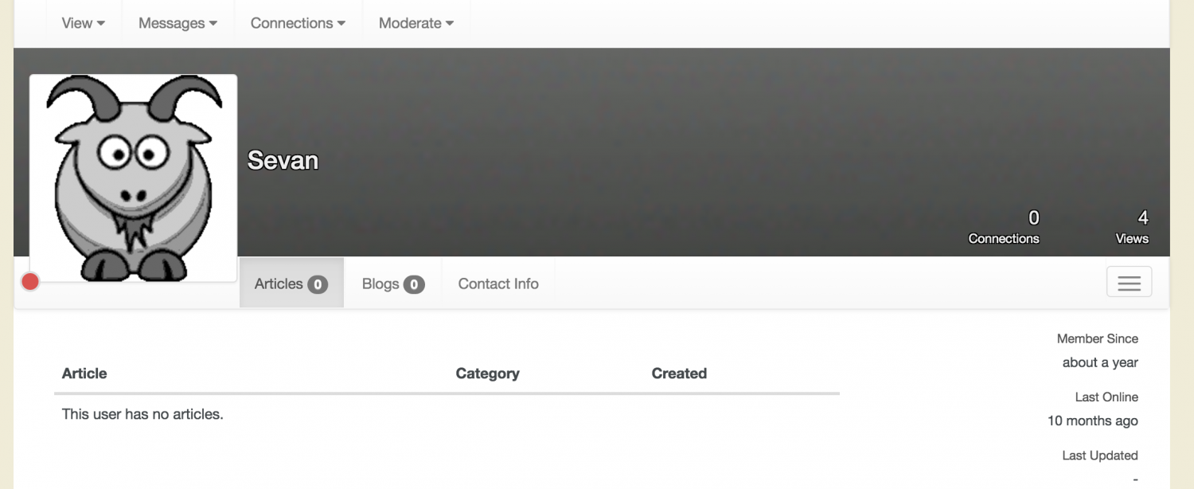Switch to the Blogs tab
The image size is (1194, 489).
click(x=392, y=284)
